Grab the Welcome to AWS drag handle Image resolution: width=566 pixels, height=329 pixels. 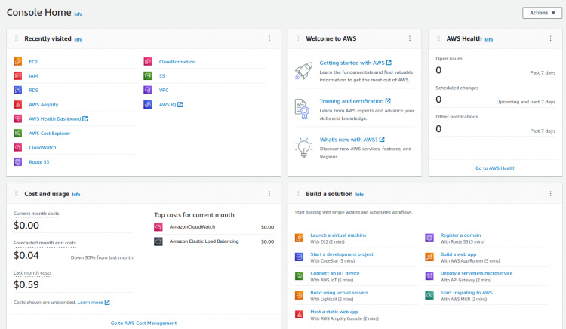(298, 38)
